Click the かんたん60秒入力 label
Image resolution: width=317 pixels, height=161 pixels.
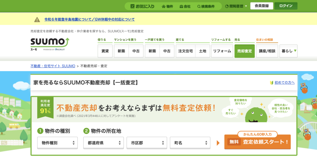coord(257,134)
